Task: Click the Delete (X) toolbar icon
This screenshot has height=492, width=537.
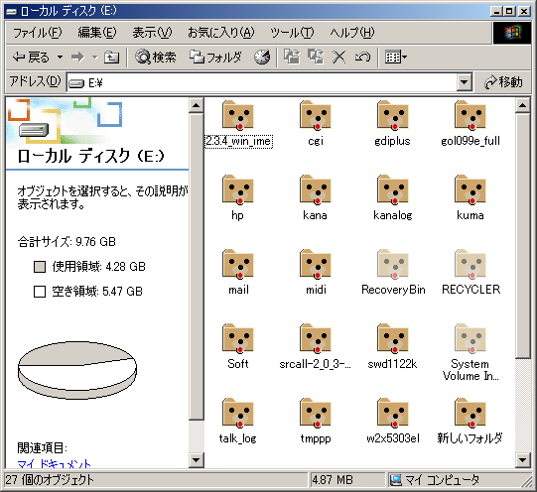Action: (339, 58)
